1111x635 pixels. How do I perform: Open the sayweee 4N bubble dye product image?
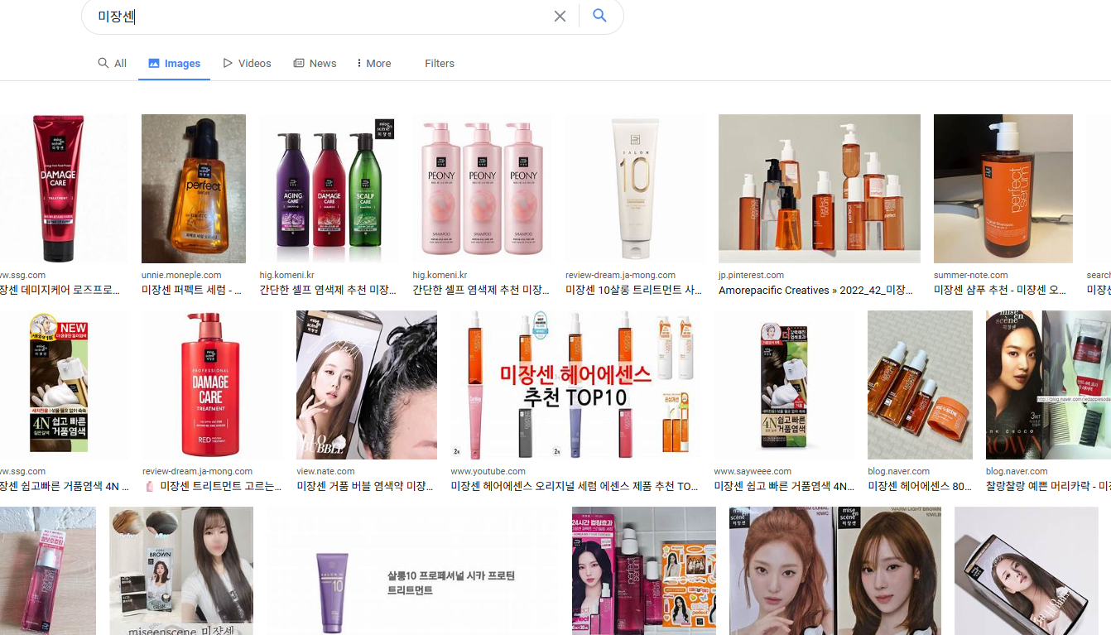pos(784,385)
